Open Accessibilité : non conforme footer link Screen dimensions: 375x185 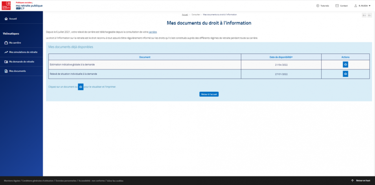[x=92, y=181]
